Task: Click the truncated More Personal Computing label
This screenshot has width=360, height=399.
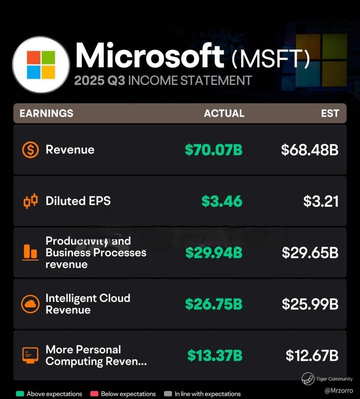Action: tap(96, 355)
